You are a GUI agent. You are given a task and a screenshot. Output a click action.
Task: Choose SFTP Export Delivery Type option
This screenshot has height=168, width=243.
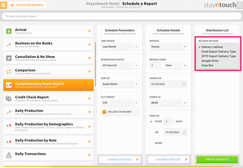click(218, 56)
